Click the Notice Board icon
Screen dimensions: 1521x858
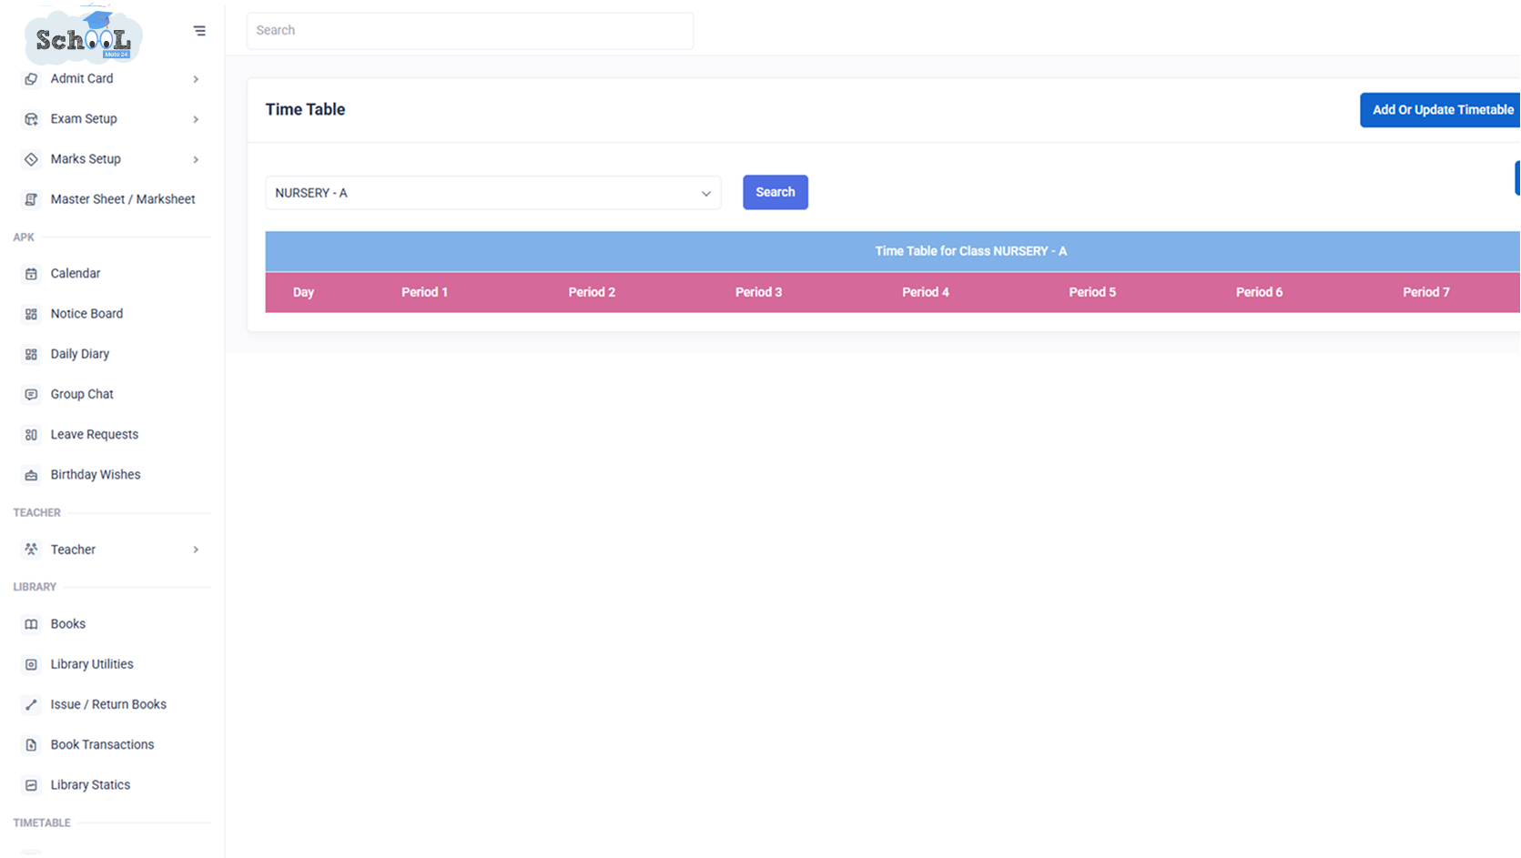(31, 314)
